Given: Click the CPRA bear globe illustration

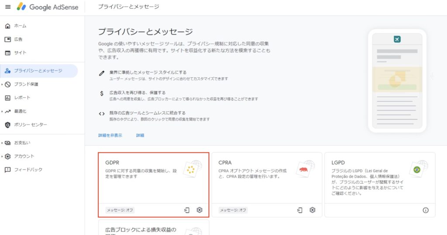Looking at the screenshot, I should [x=306, y=169].
